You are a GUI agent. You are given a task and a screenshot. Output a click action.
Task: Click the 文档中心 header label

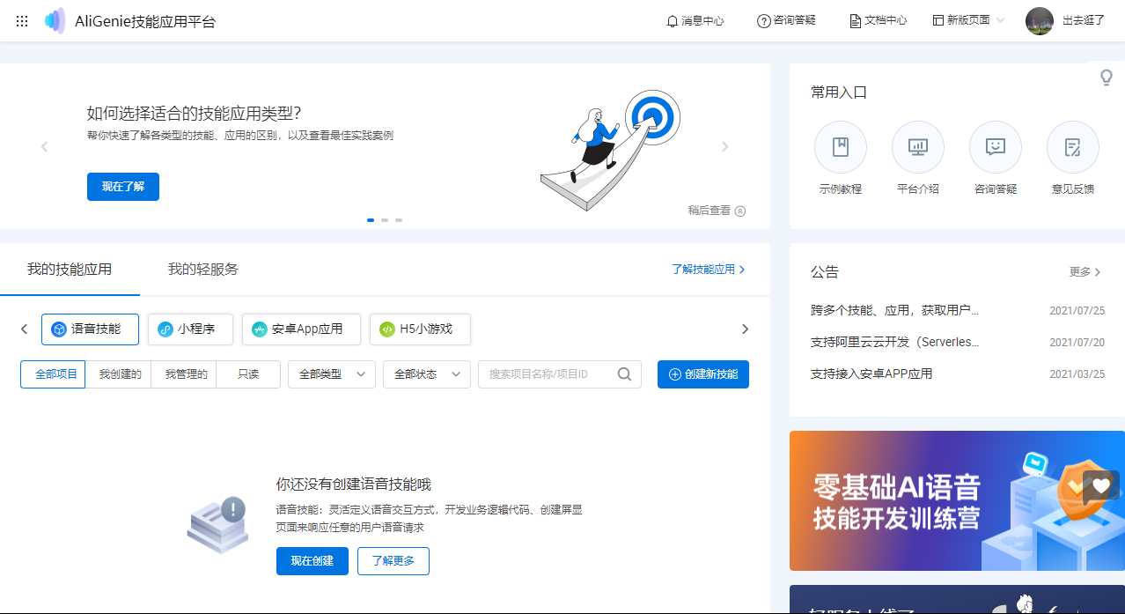coord(886,21)
